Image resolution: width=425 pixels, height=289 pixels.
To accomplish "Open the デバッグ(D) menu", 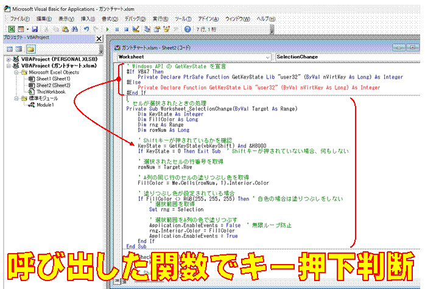I will (135, 19).
